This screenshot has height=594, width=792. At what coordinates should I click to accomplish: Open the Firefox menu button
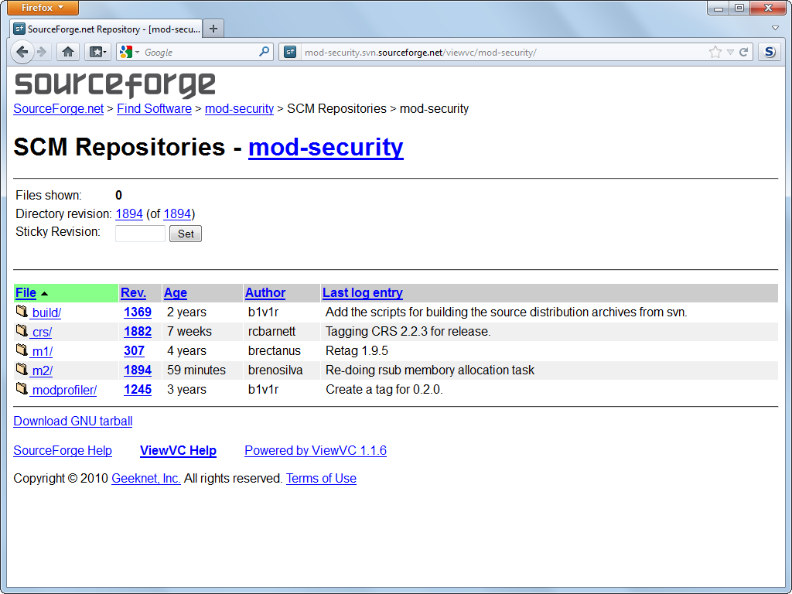click(x=43, y=7)
